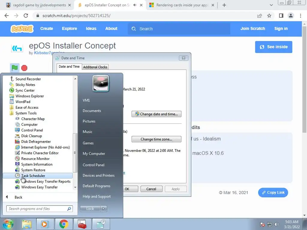Screen dimensions: 307x230
Task: Open Chrome from the taskbar
Action: pyautogui.click(x=64, y=224)
